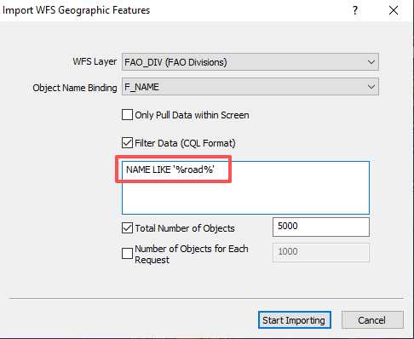Click the Object Name Binding label
Screen dimensions: 414x339
coord(75,88)
